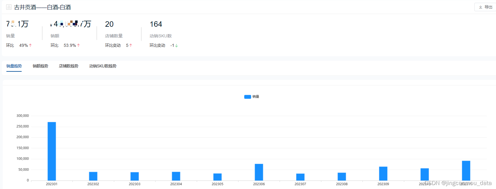Click the red up arrow beside 店铺数量 change 5
This screenshot has height=189, width=496.
coord(131,45)
